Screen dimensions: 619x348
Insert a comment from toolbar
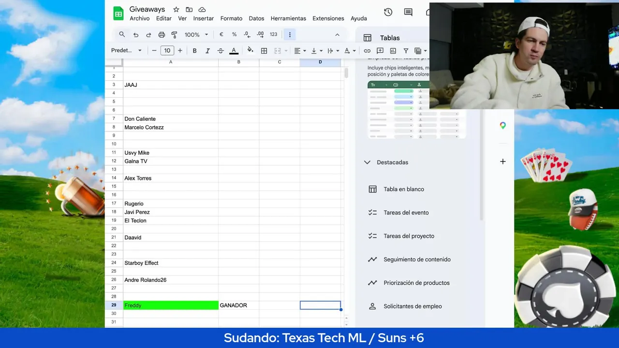[x=380, y=51]
